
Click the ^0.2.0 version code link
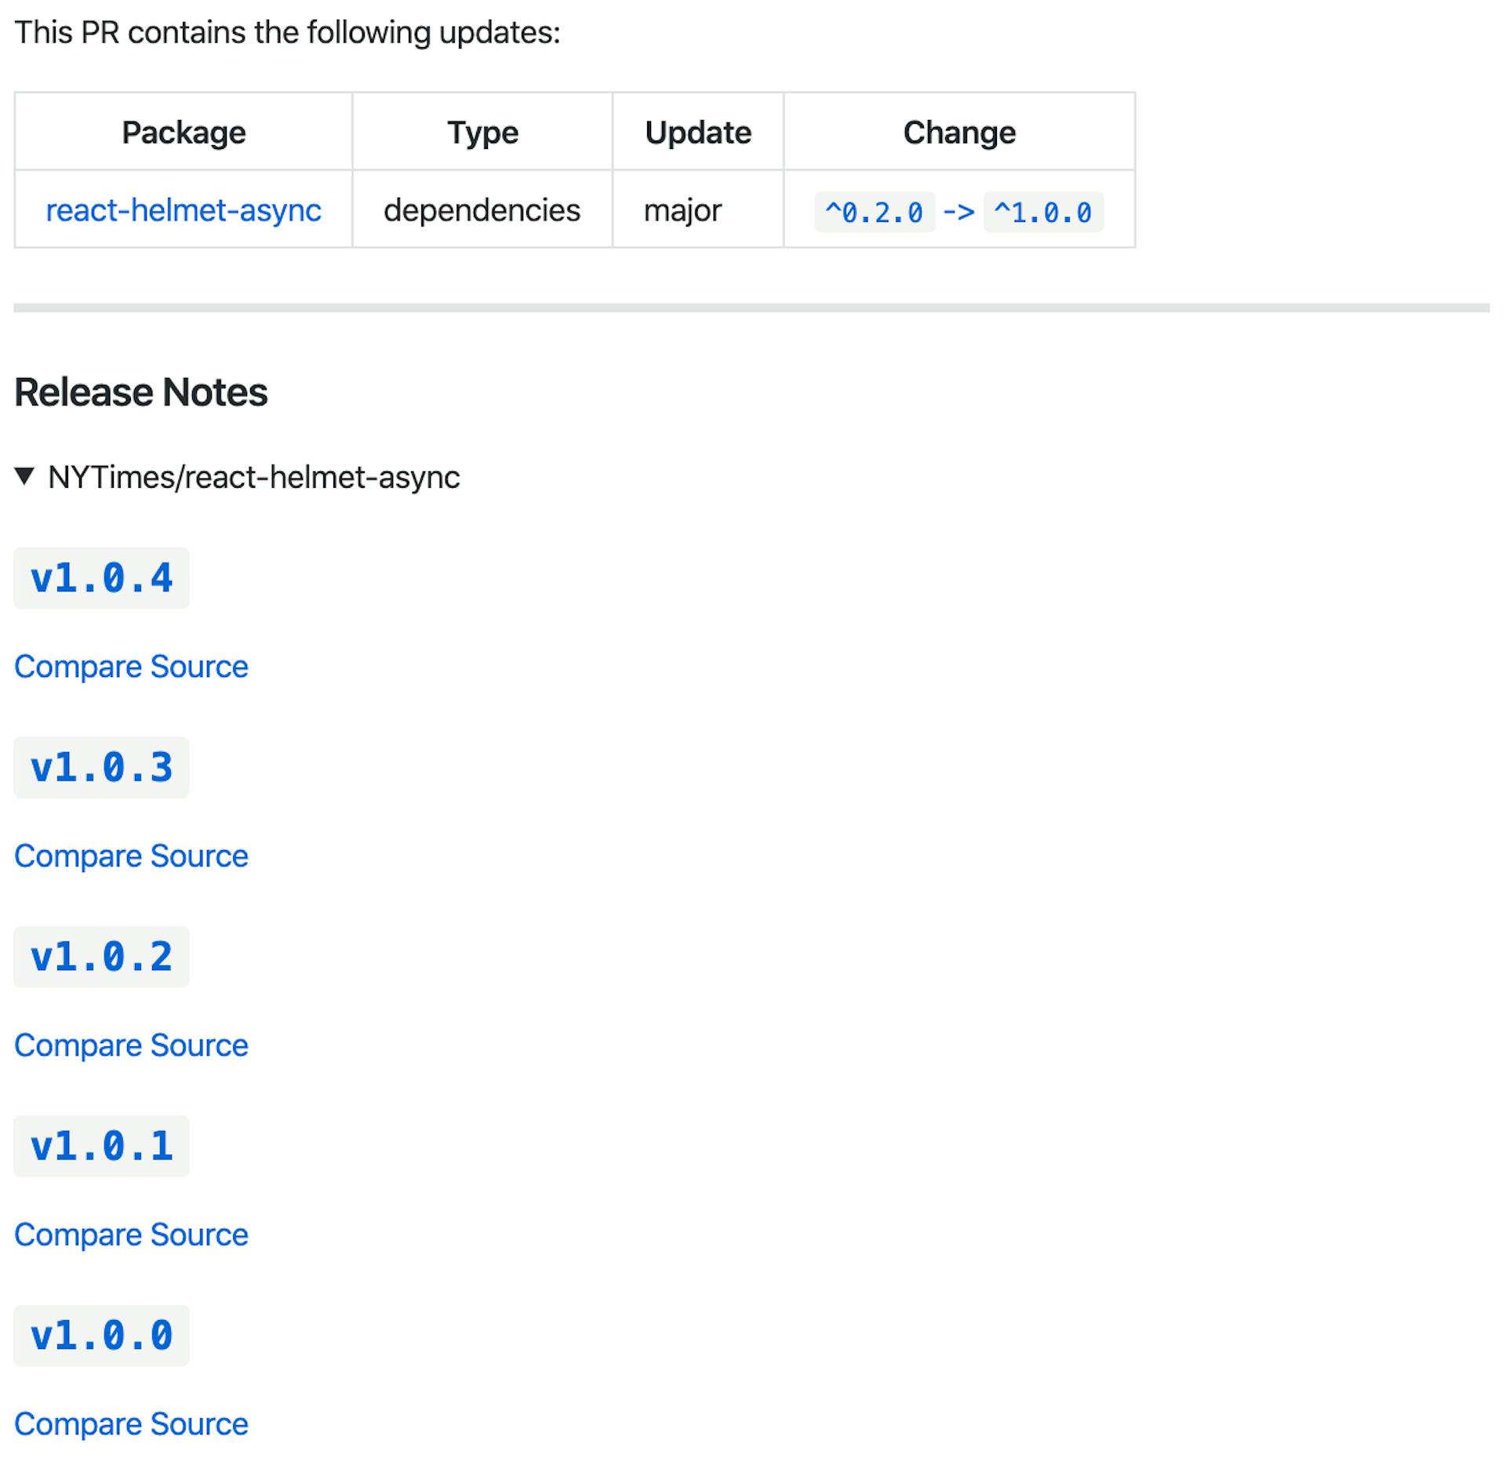click(874, 213)
